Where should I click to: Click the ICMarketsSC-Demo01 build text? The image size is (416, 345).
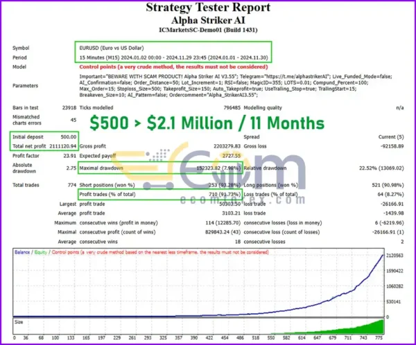point(207,32)
